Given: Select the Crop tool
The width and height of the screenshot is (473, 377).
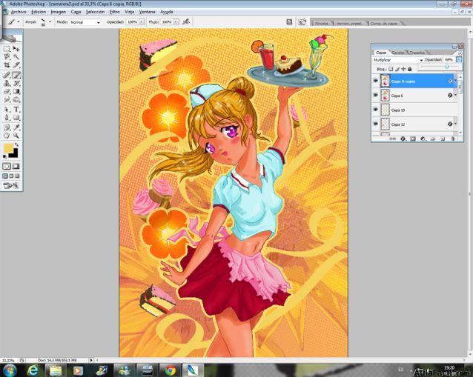Looking at the screenshot, I should tap(7, 64).
